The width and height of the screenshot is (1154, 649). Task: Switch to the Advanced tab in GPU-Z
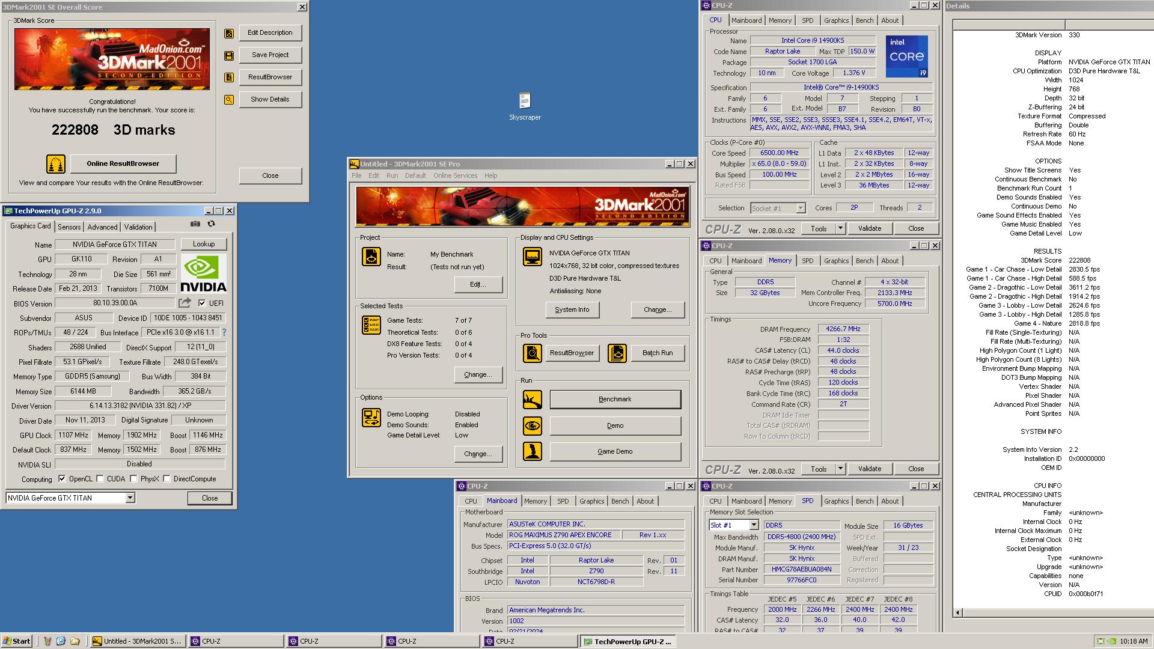(102, 227)
